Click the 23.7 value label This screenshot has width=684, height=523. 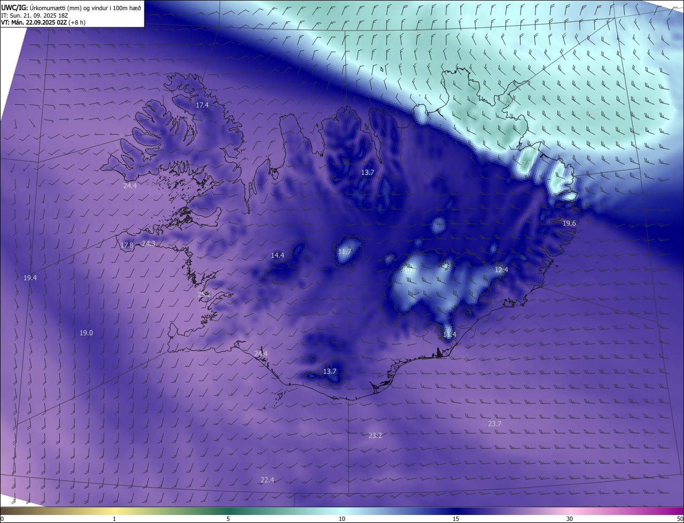point(495,424)
